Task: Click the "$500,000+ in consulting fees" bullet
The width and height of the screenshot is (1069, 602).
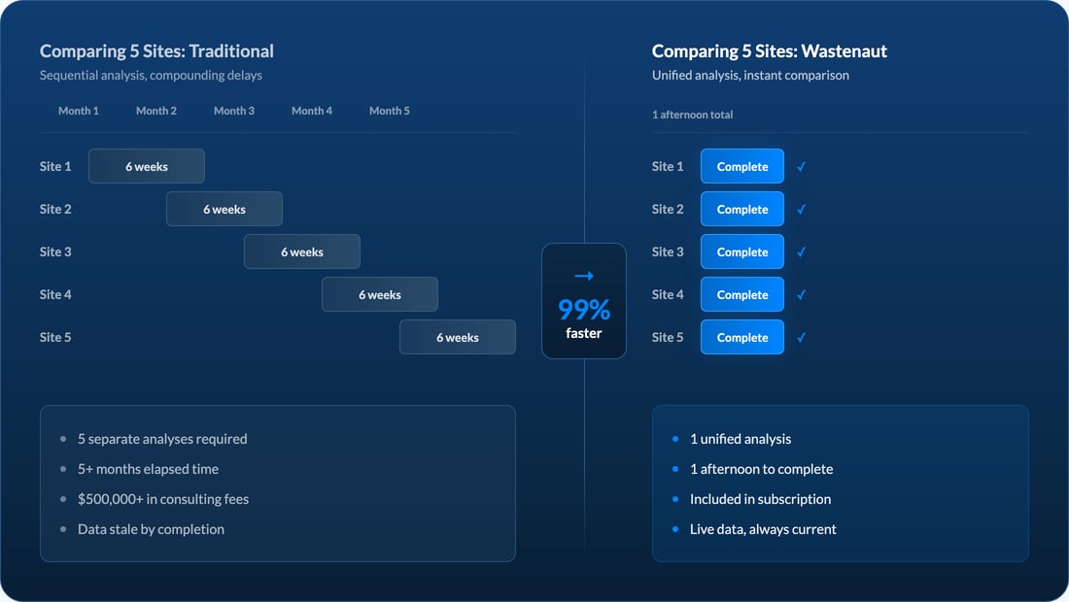Action: (163, 499)
